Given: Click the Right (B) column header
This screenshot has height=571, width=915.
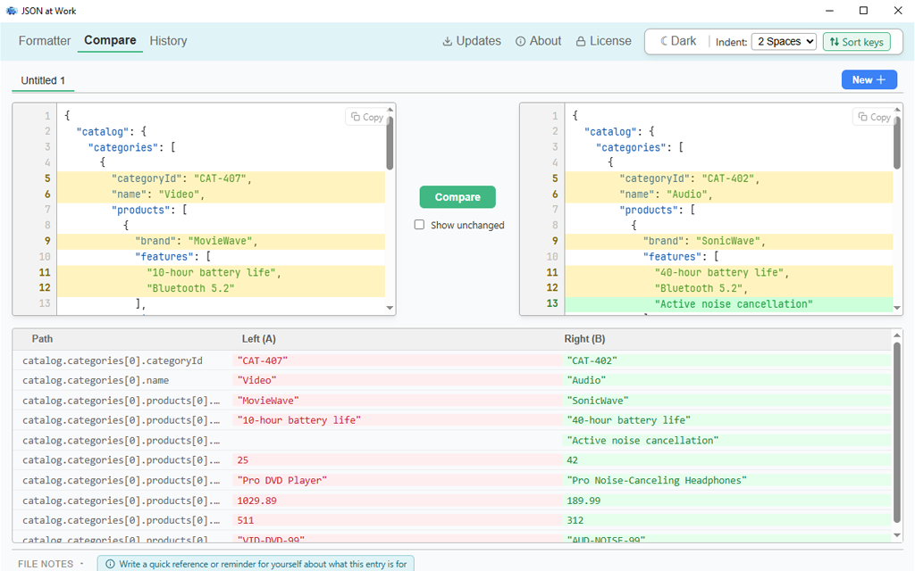Looking at the screenshot, I should [584, 338].
